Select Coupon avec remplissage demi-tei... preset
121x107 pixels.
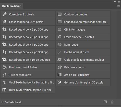83,22
